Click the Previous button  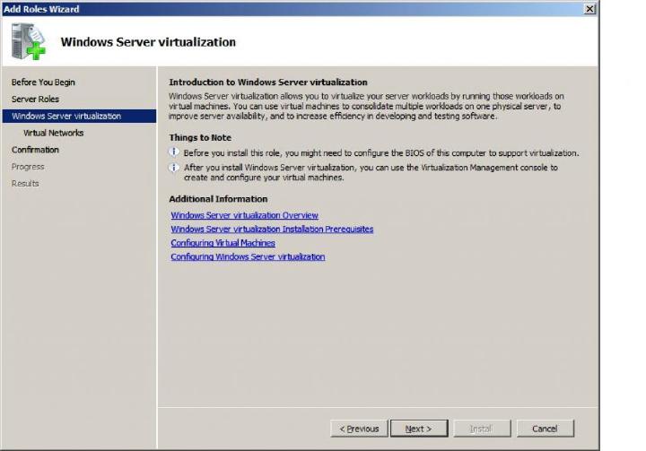[x=359, y=429]
